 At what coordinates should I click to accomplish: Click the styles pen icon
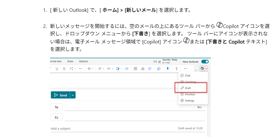(89, 69)
